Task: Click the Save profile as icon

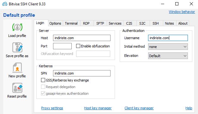Action: (17, 47)
